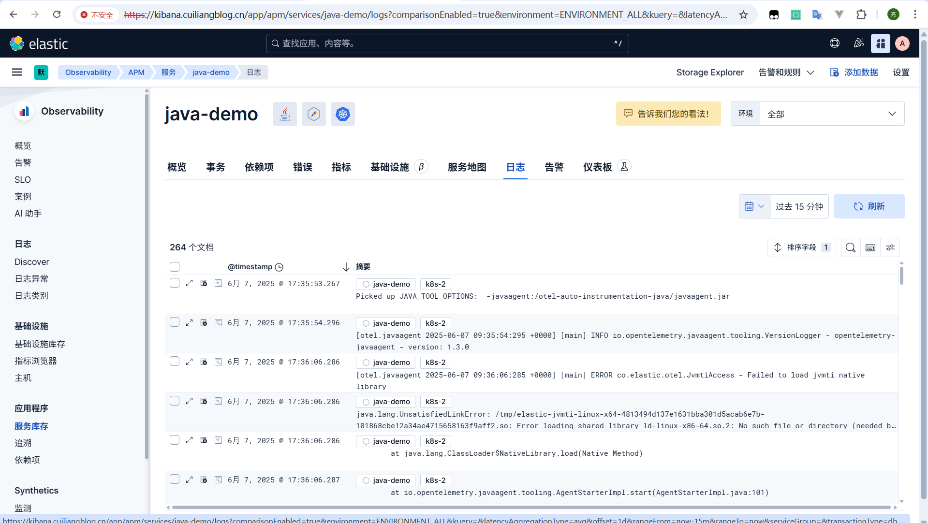Click the beta badge beside 基础设施

[421, 167]
